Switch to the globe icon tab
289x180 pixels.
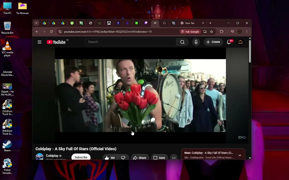(91, 23)
